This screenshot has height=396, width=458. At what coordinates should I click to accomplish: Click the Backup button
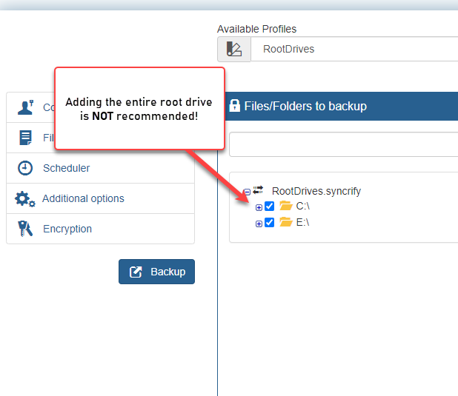coord(156,272)
